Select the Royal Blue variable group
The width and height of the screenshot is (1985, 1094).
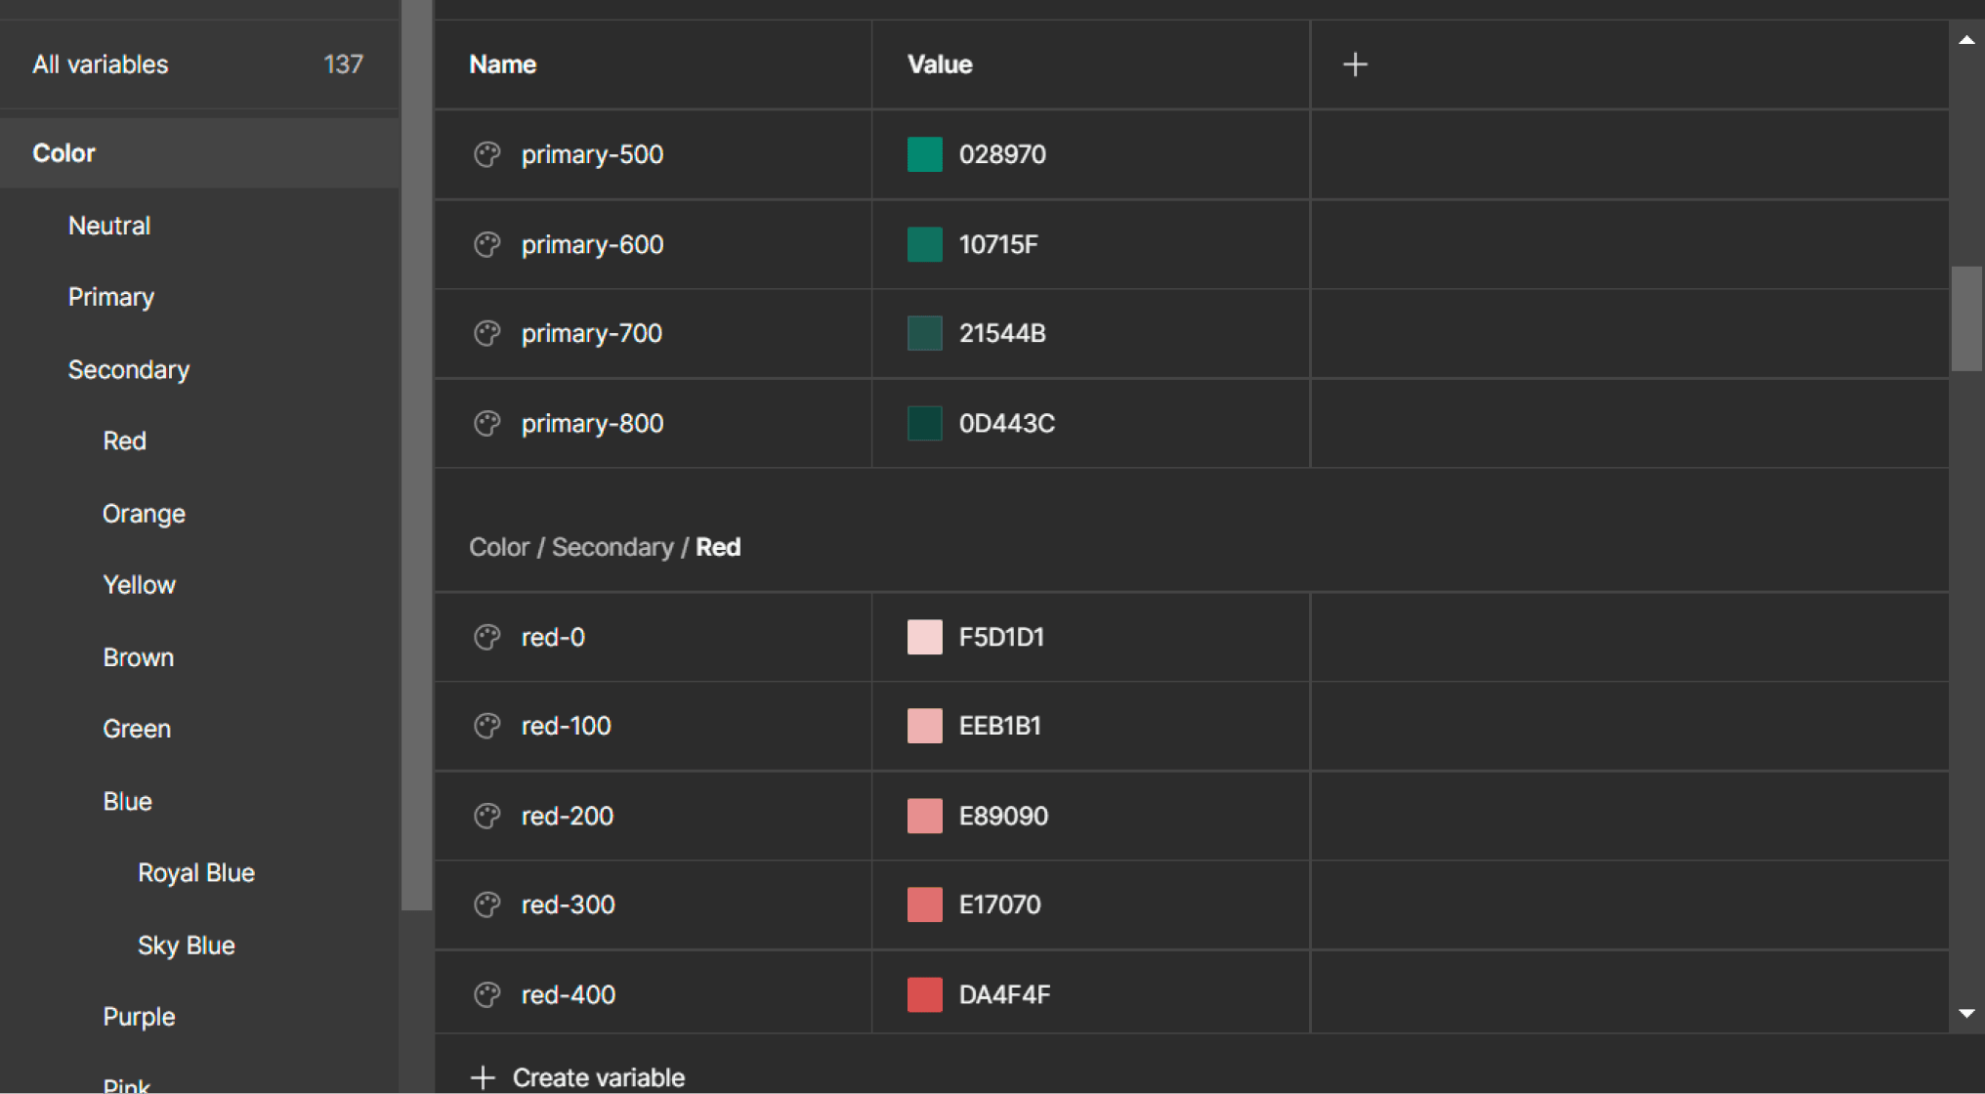point(196,872)
